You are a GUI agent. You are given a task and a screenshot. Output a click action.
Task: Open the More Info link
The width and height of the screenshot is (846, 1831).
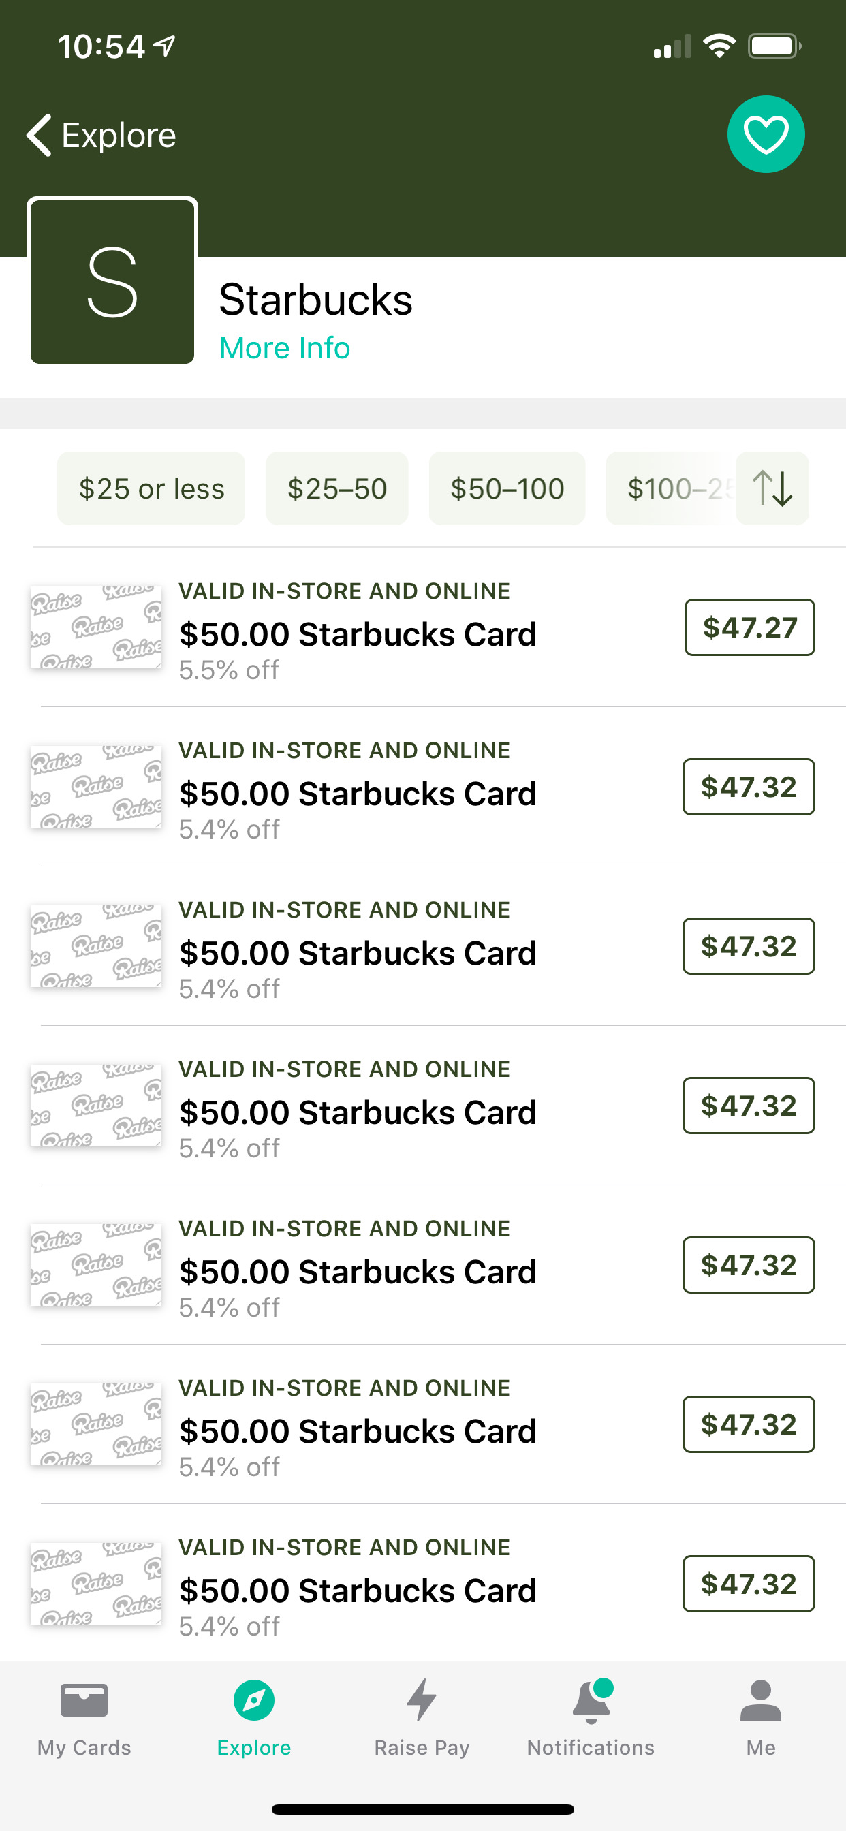click(284, 348)
